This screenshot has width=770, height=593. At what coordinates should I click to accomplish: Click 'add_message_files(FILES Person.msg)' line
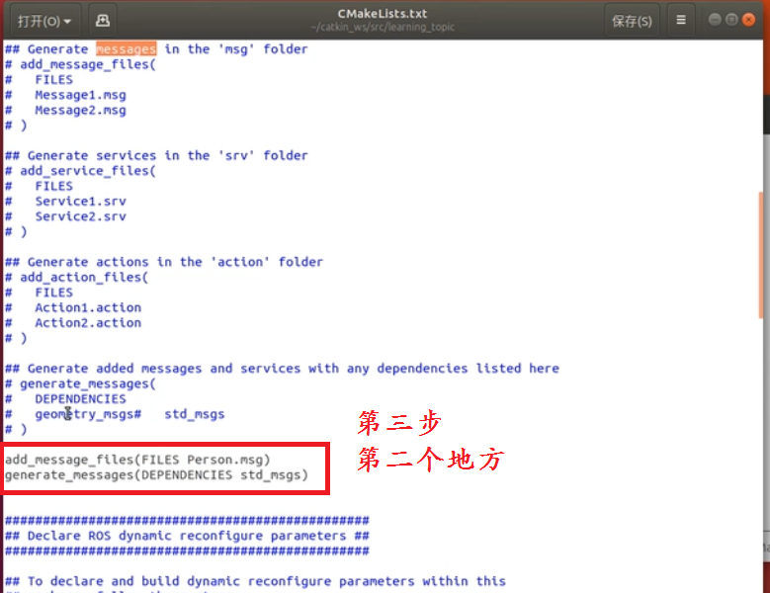pyautogui.click(x=137, y=460)
